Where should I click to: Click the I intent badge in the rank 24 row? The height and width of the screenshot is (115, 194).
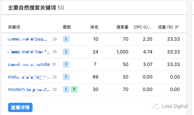click(66, 52)
